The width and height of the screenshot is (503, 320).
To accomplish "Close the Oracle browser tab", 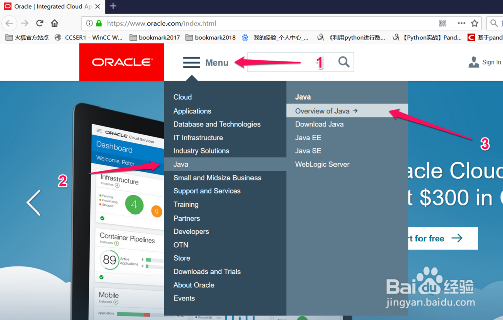I will tap(98, 6).
